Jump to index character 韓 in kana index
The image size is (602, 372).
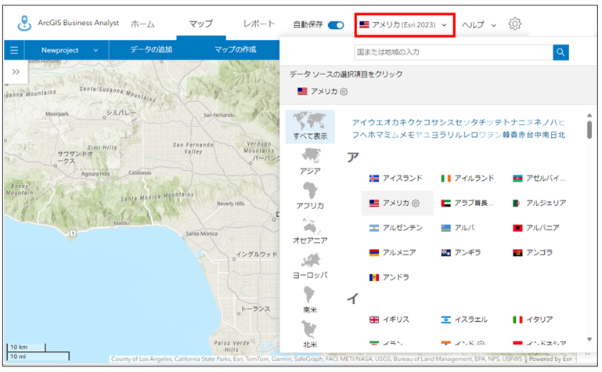tap(506, 135)
